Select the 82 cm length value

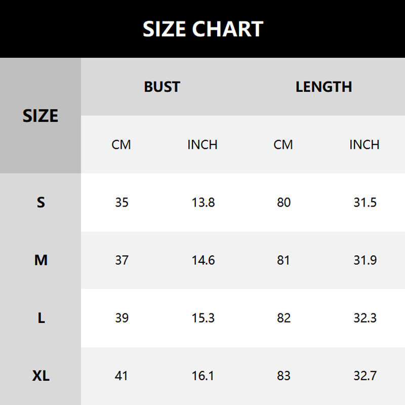point(283,318)
